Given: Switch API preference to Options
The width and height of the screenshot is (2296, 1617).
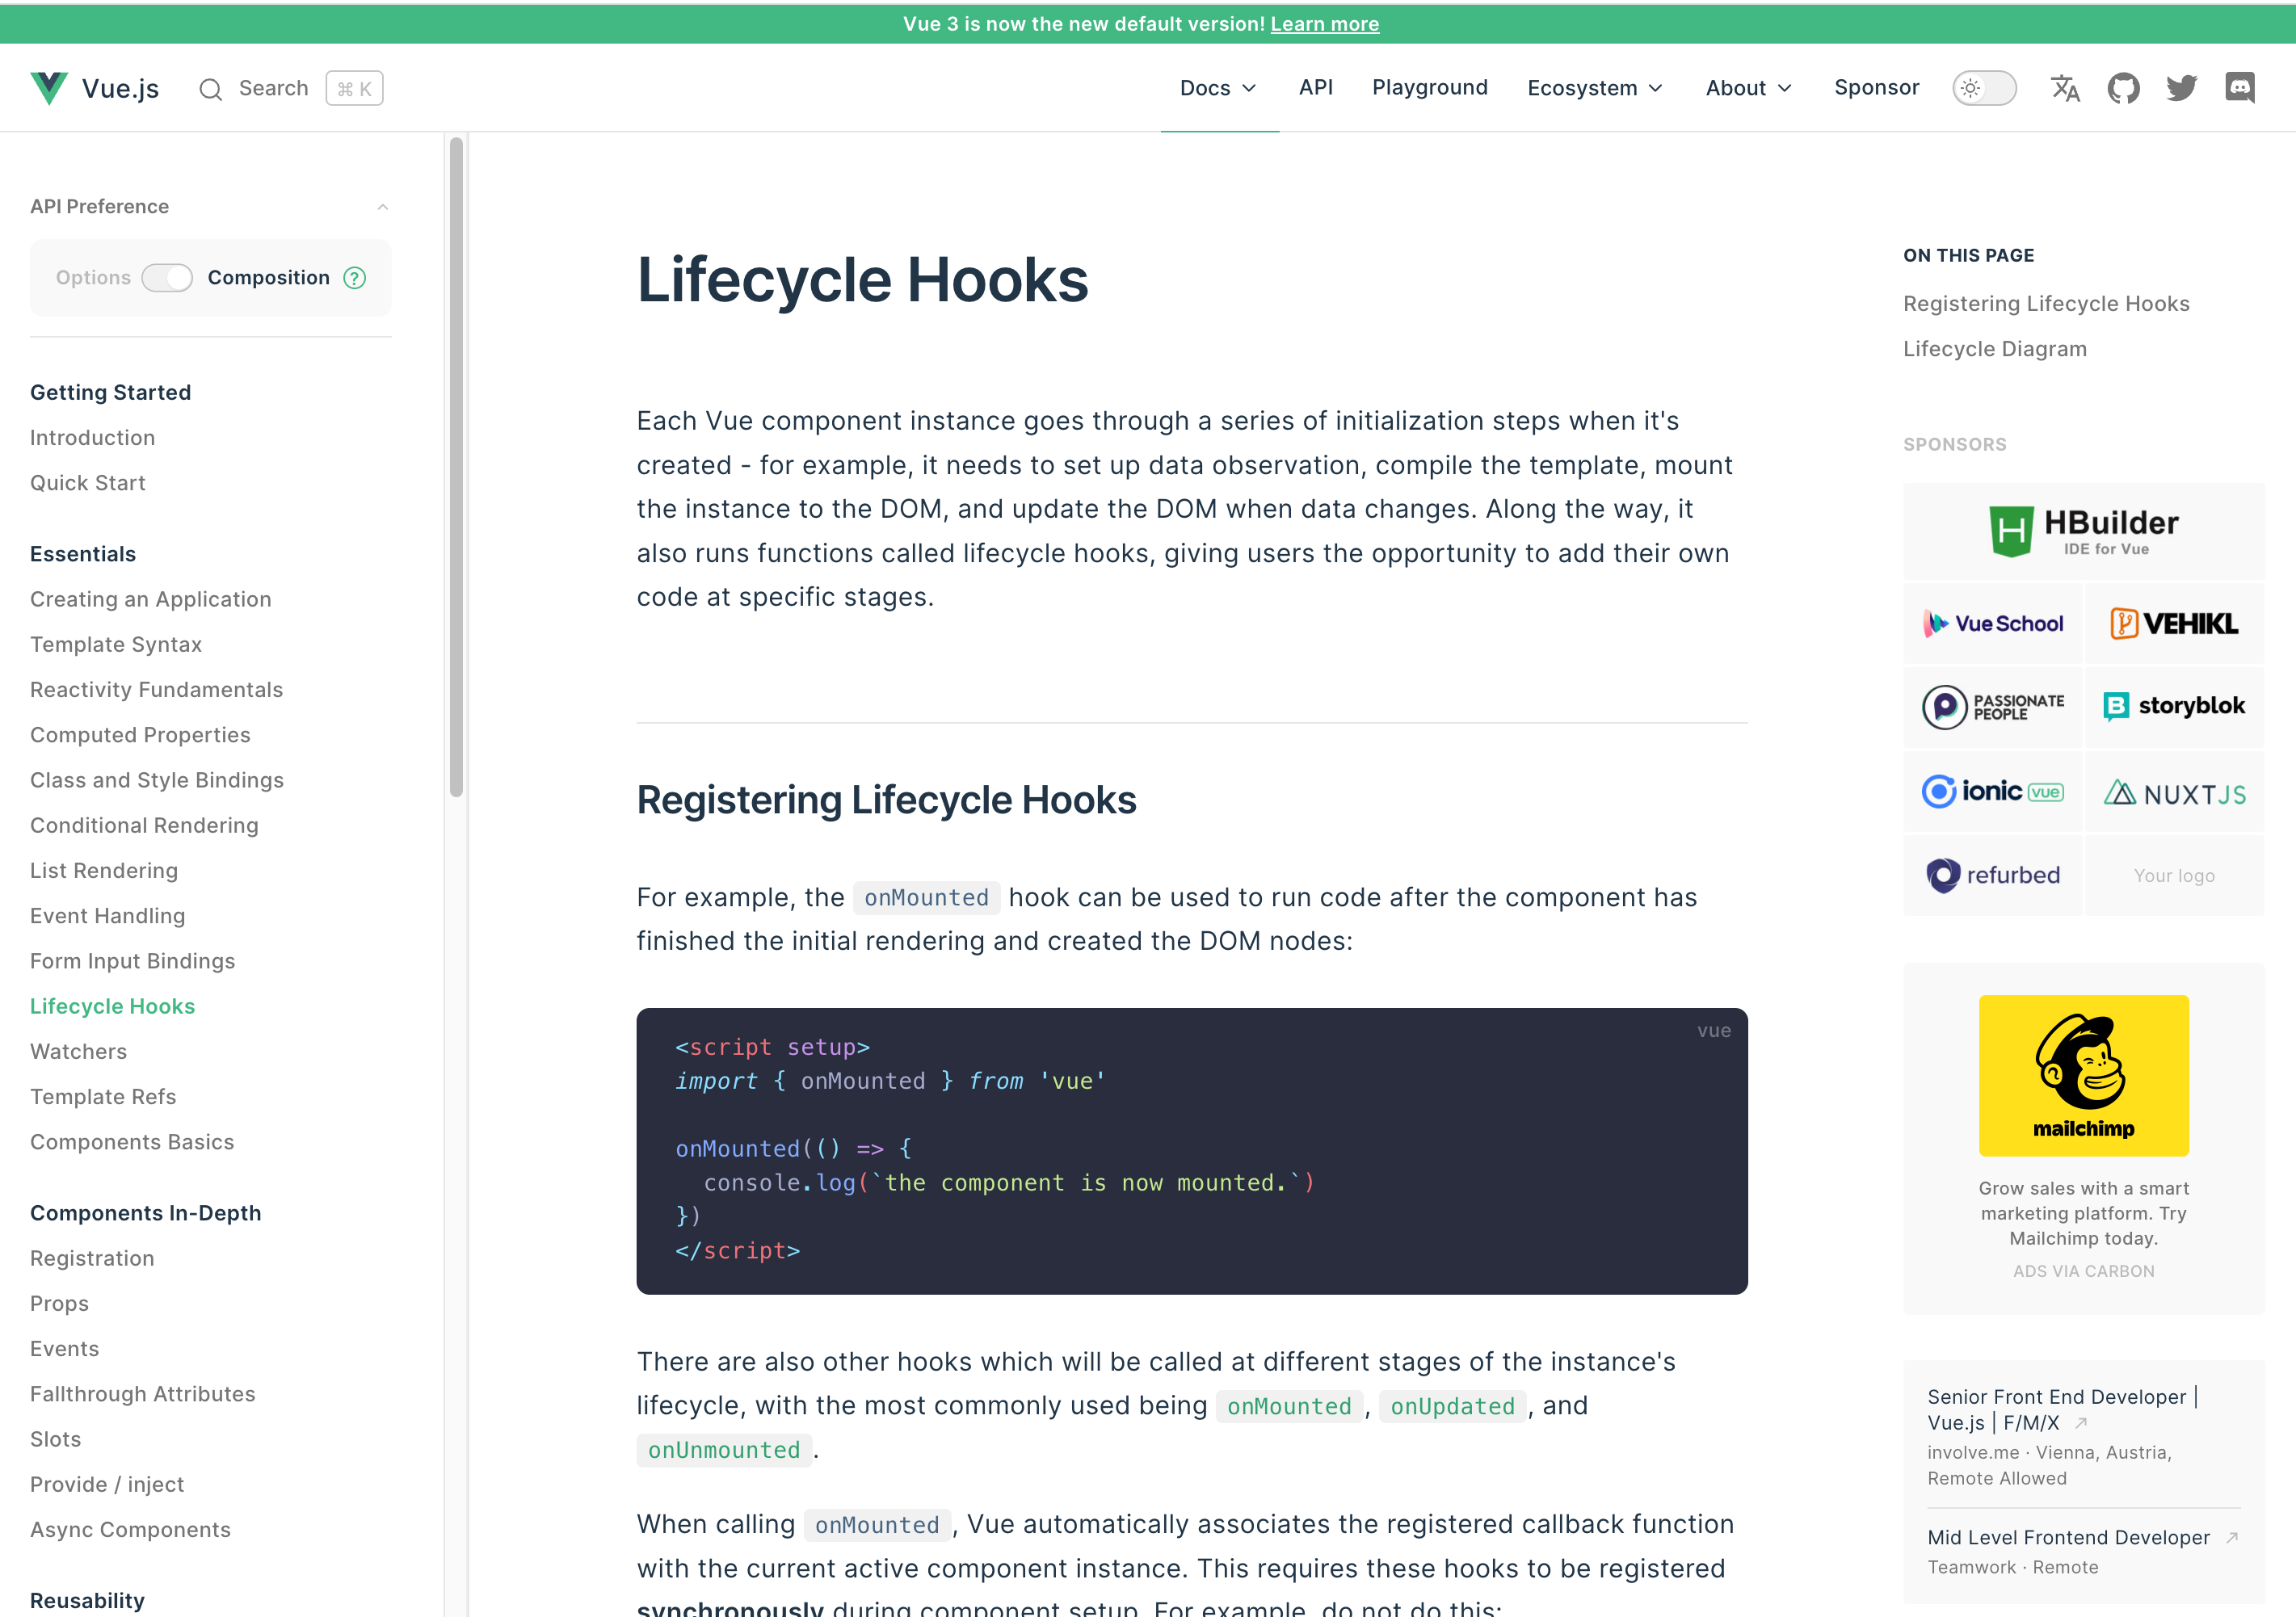Looking at the screenshot, I should 93,277.
